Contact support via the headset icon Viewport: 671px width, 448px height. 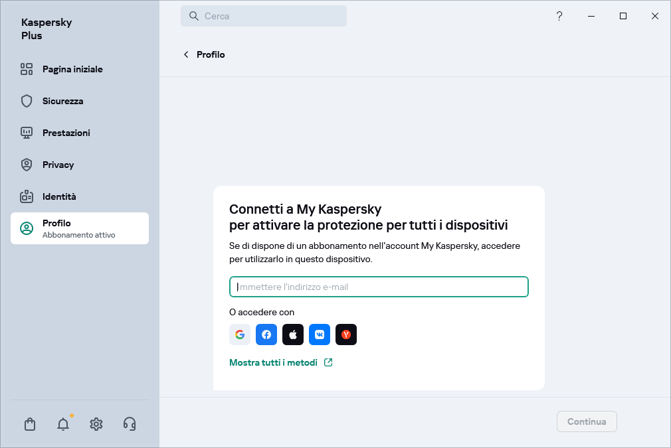pos(130,423)
